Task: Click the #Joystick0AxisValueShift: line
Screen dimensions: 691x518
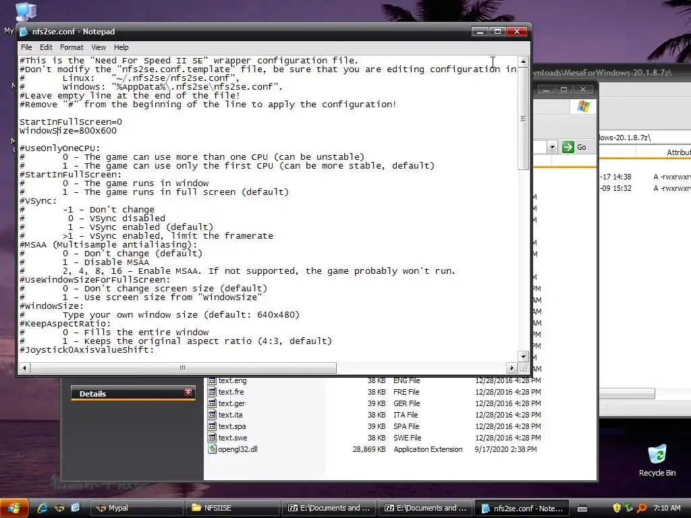Action: pyautogui.click(x=87, y=350)
